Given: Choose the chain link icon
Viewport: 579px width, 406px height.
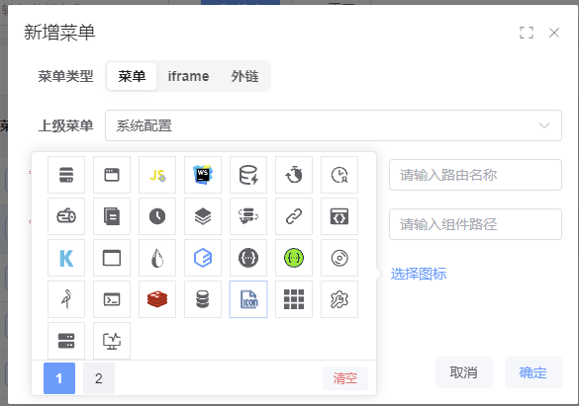Looking at the screenshot, I should 294,216.
